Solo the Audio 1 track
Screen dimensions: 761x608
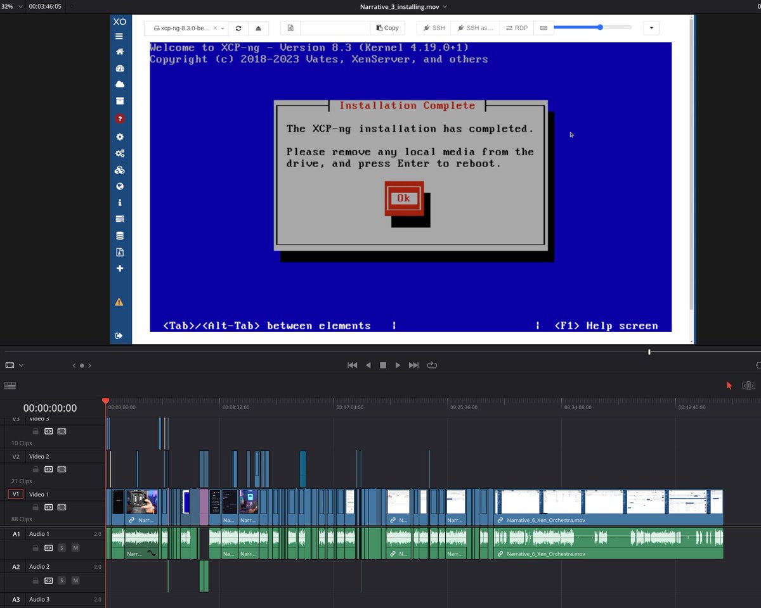tap(62, 548)
